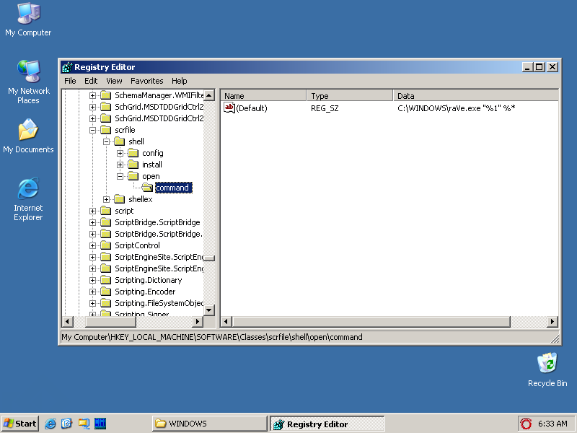The width and height of the screenshot is (577, 433).
Task: Click the values pane's scroll right arrow
Action: click(x=552, y=321)
